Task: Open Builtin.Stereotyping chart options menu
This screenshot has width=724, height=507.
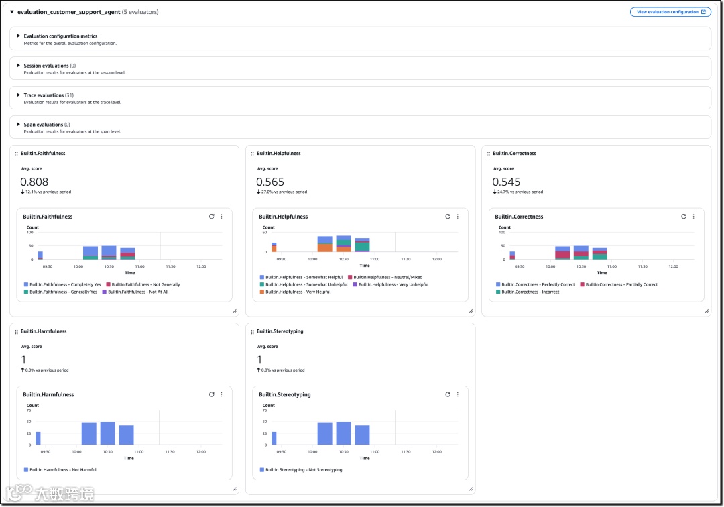Action: tap(458, 394)
